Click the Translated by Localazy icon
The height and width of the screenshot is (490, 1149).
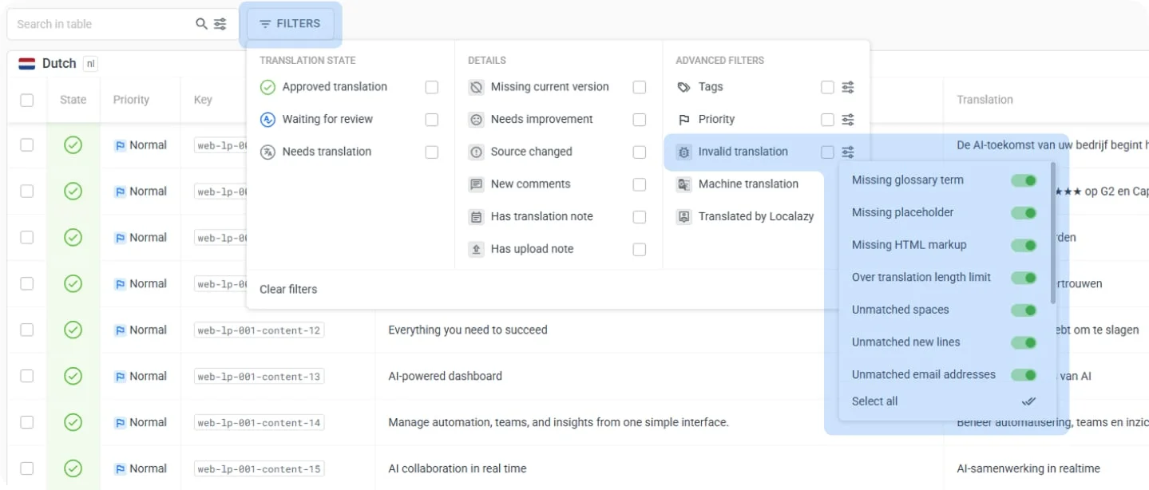[683, 216]
